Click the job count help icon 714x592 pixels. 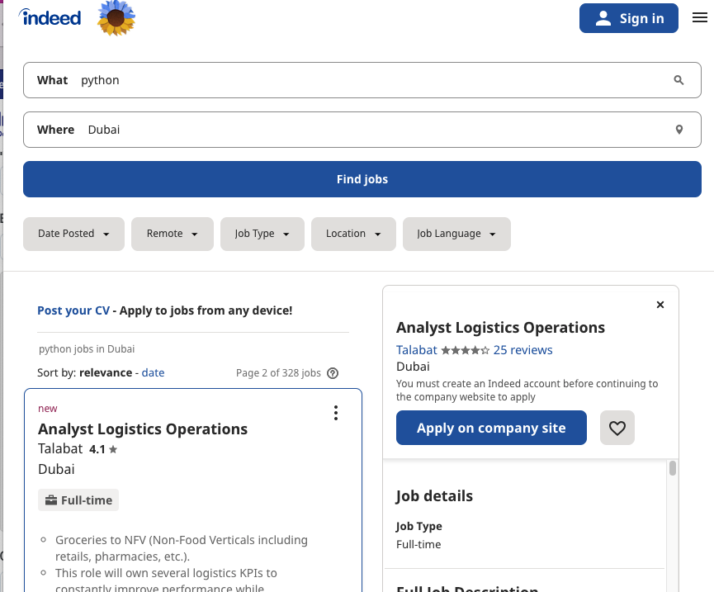pyautogui.click(x=333, y=373)
